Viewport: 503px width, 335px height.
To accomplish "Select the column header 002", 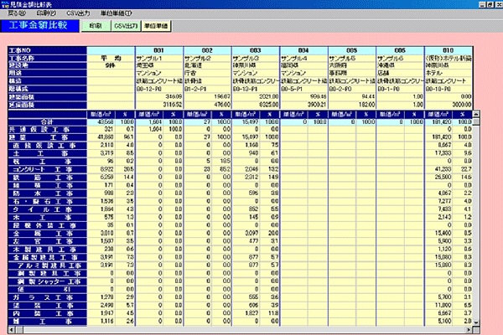I will (207, 50).
